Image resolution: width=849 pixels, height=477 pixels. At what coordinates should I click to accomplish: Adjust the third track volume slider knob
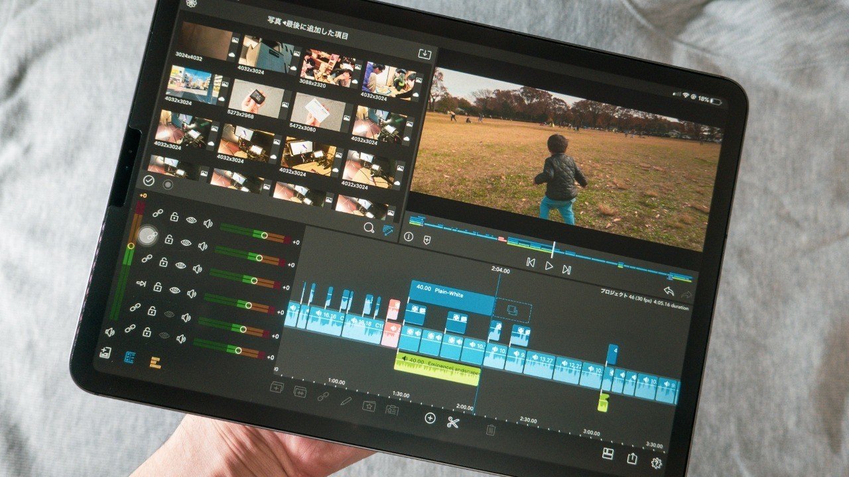click(x=253, y=281)
